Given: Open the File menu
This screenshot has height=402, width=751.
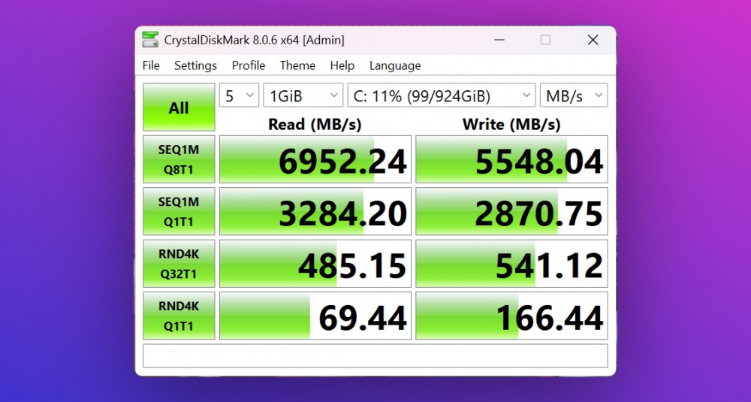Looking at the screenshot, I should (x=151, y=65).
